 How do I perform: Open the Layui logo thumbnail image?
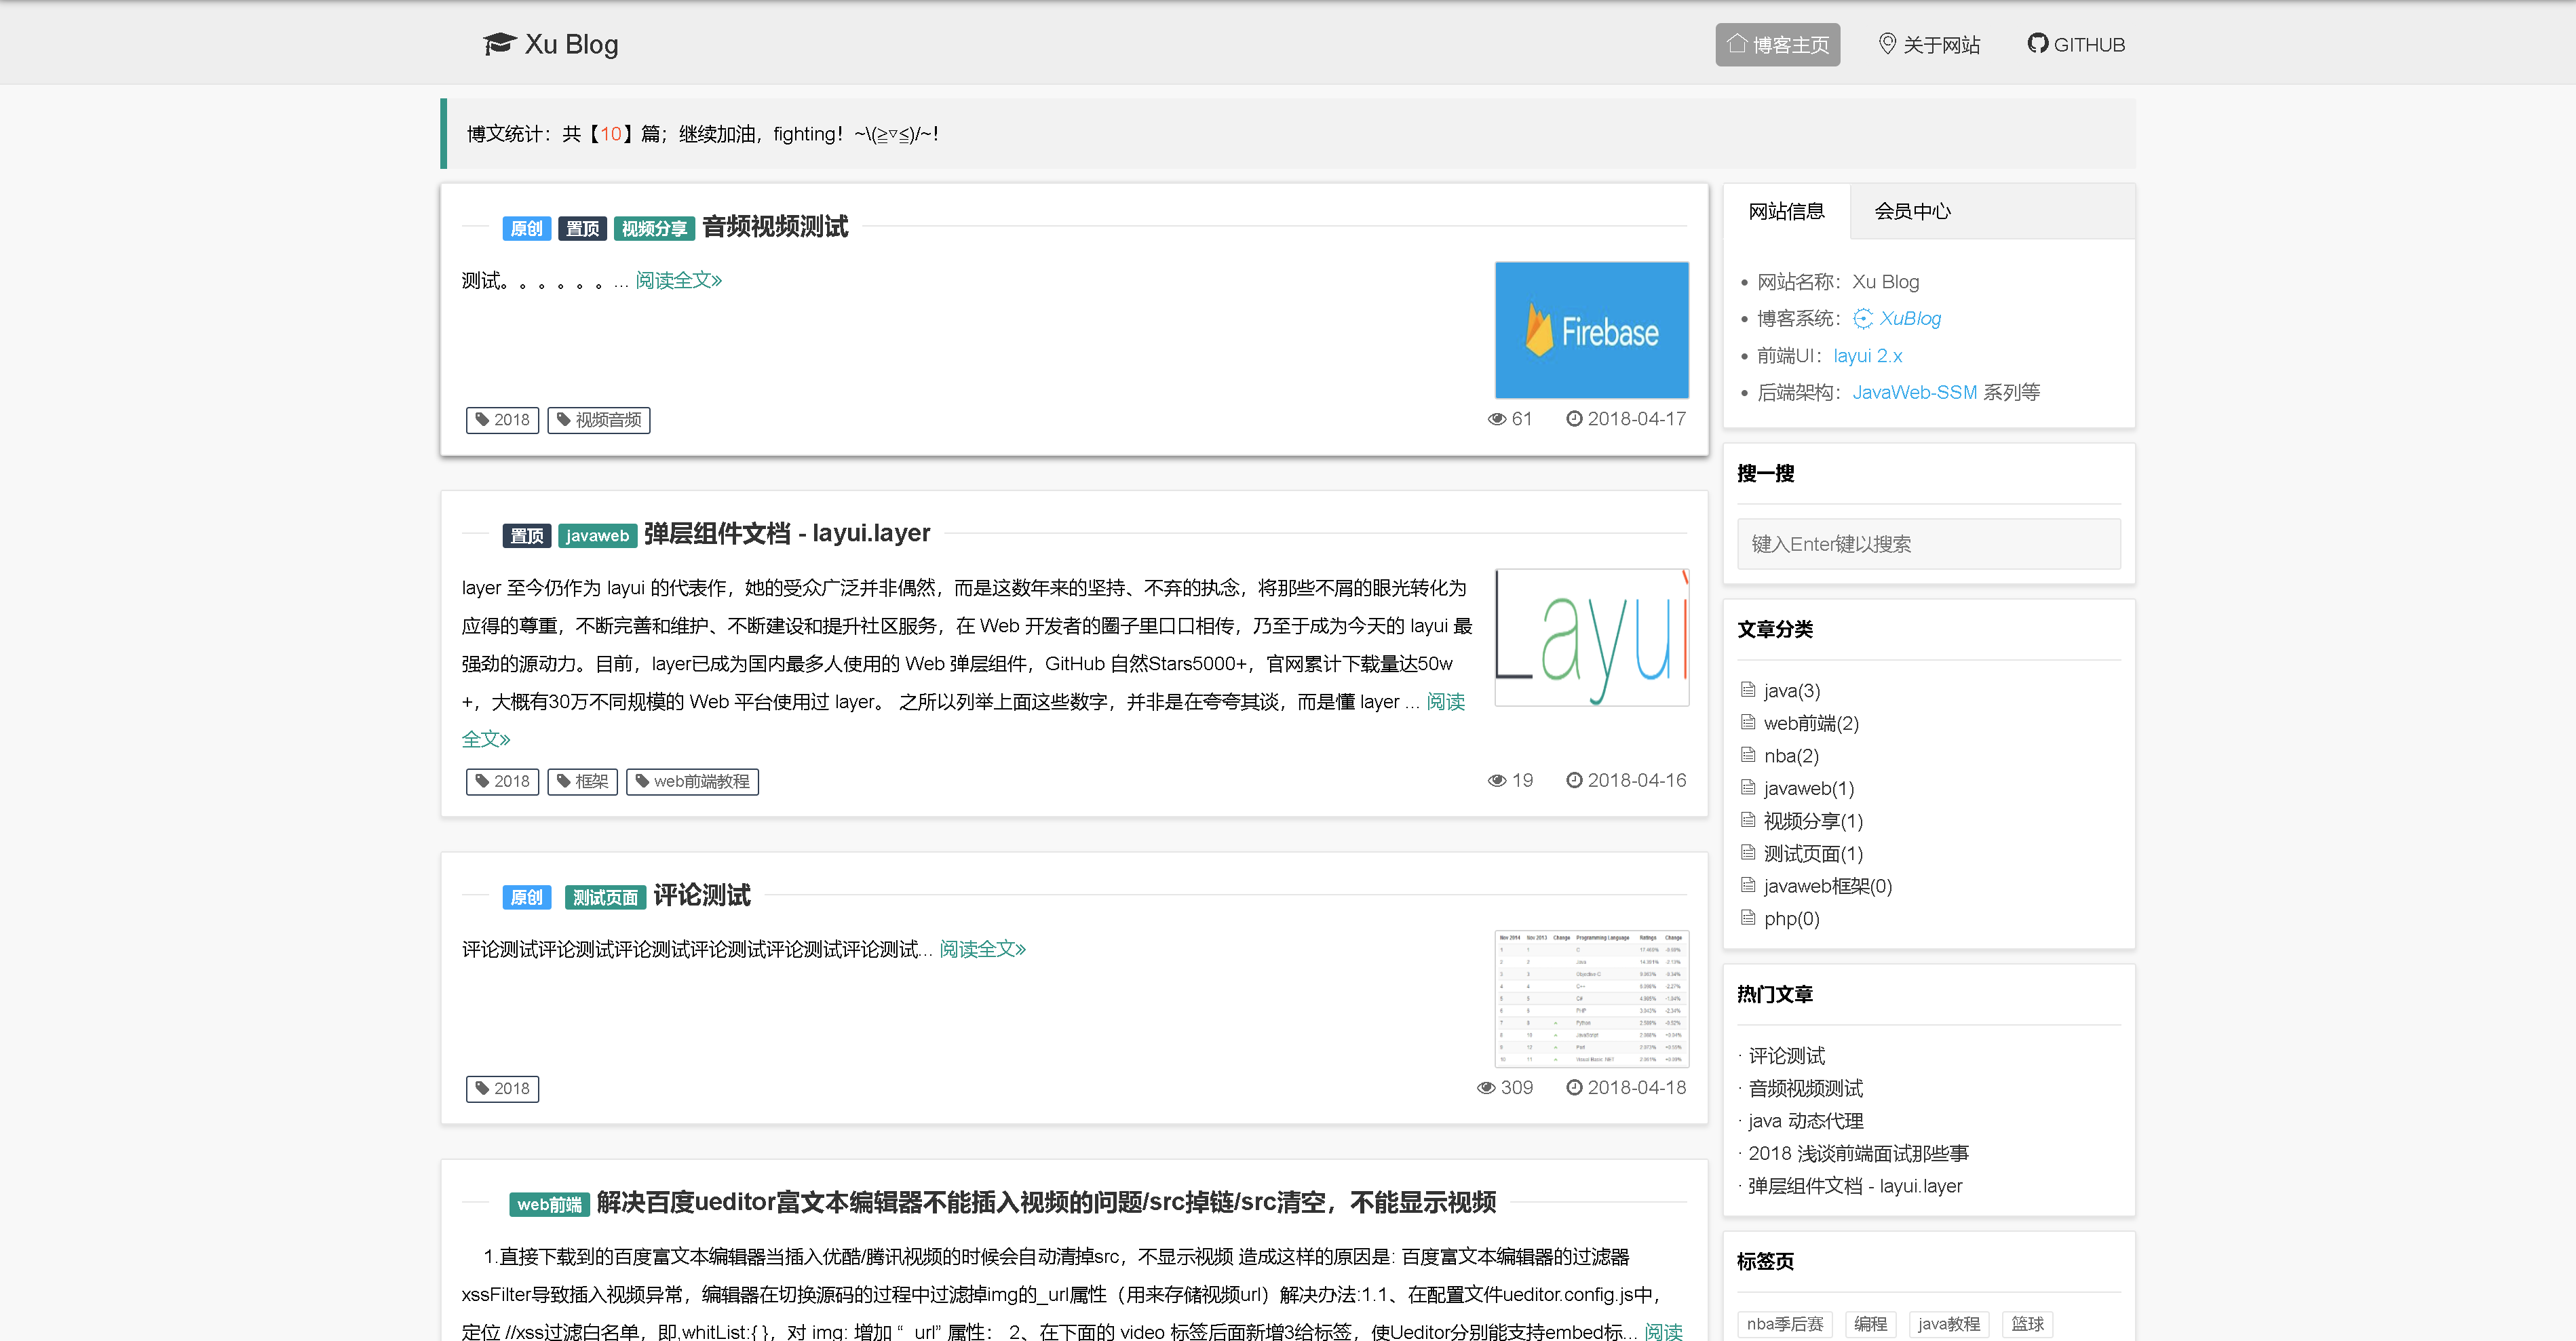point(1591,637)
